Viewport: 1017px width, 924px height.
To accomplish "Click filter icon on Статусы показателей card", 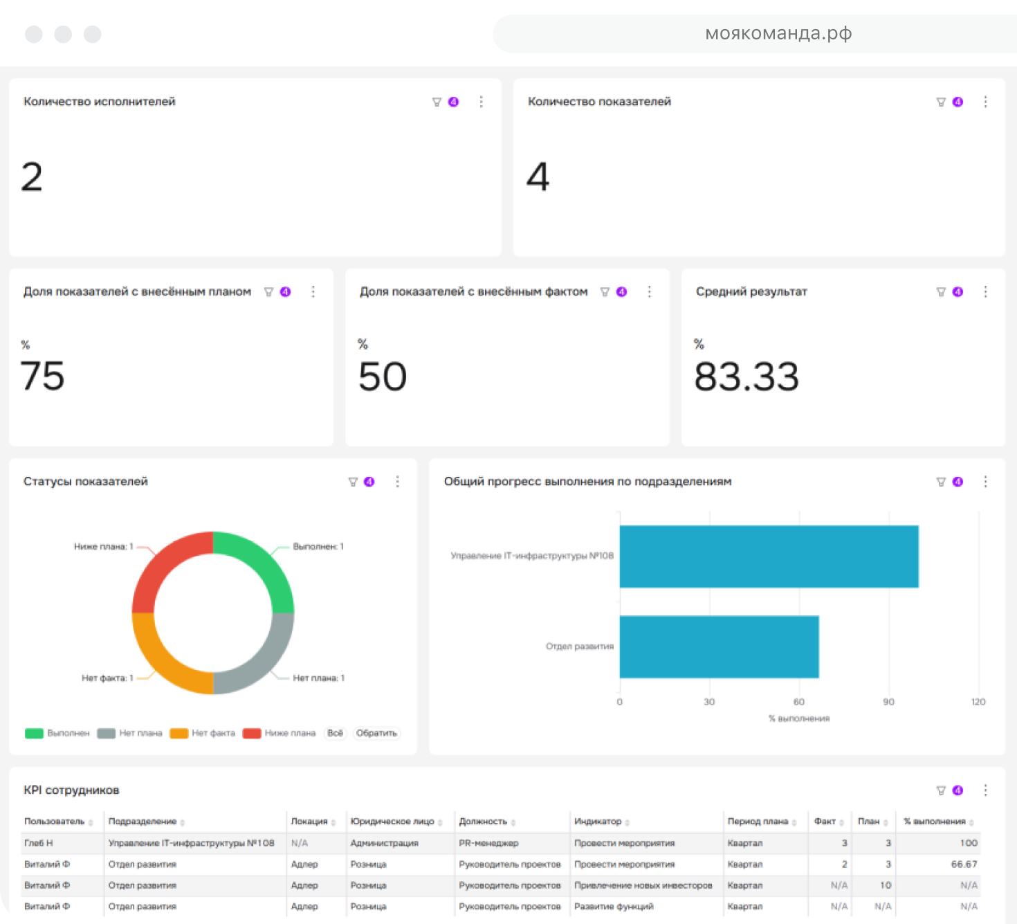I will tap(353, 482).
